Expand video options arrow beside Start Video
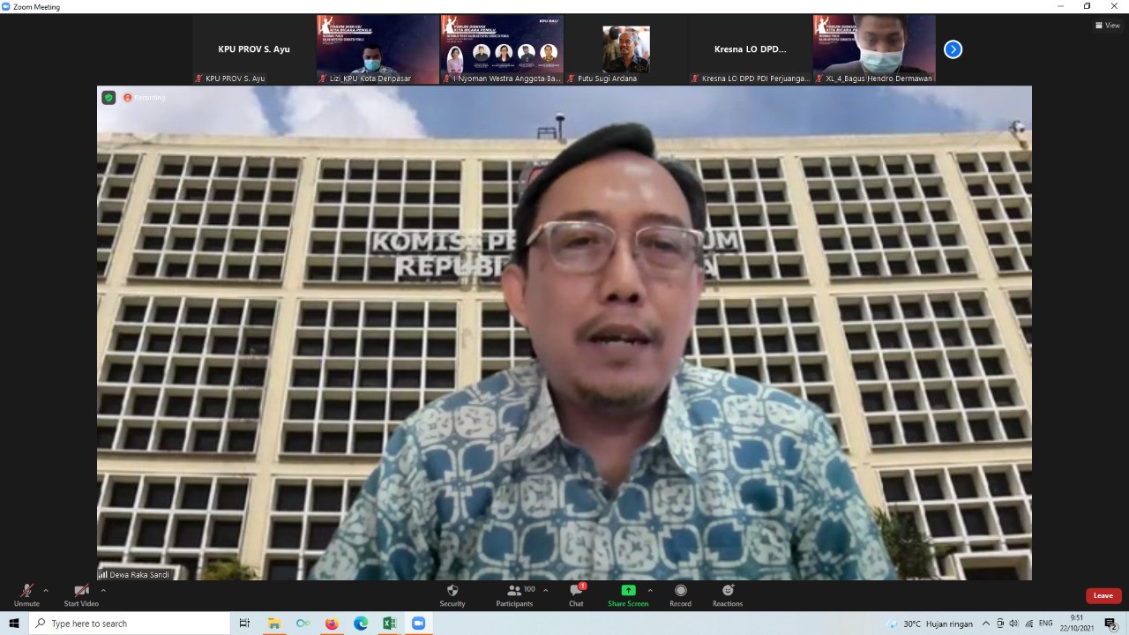1129x635 pixels. (x=103, y=590)
